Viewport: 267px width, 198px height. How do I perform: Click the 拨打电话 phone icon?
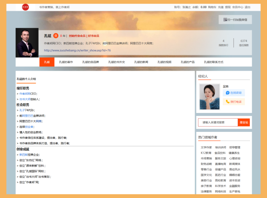point(228,101)
